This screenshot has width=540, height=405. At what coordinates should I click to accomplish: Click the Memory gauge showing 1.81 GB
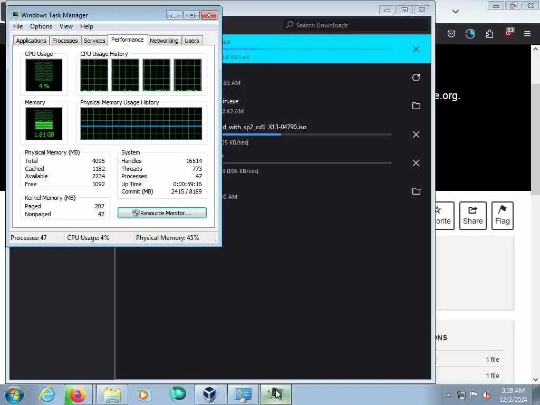44,123
